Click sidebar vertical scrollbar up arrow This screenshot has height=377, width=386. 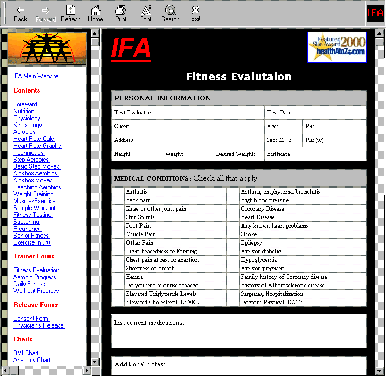pyautogui.click(x=95, y=33)
